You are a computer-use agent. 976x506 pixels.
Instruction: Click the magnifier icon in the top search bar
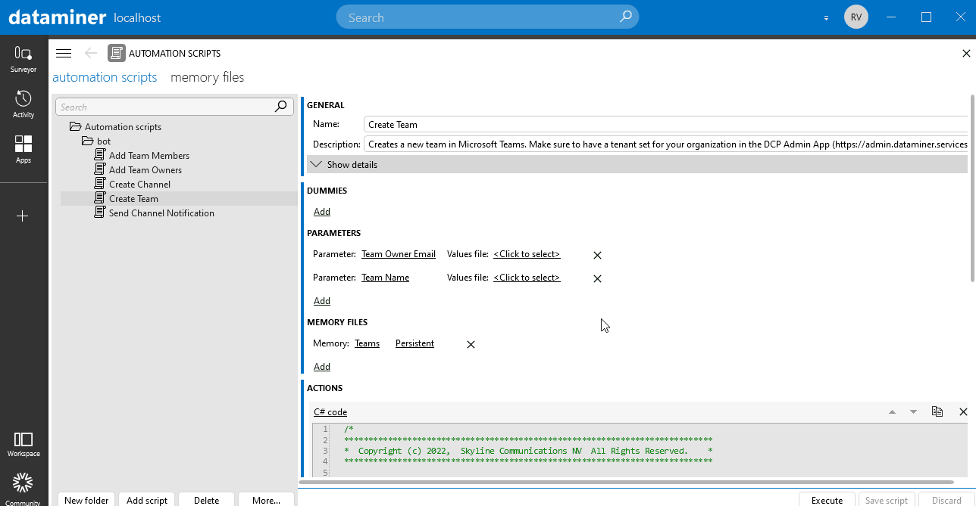tap(626, 17)
